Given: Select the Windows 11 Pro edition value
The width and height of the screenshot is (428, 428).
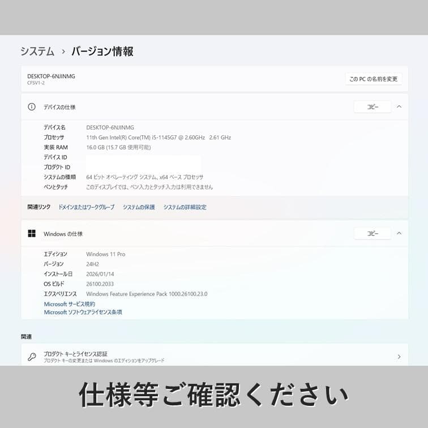Looking at the screenshot, I should coord(106,254).
